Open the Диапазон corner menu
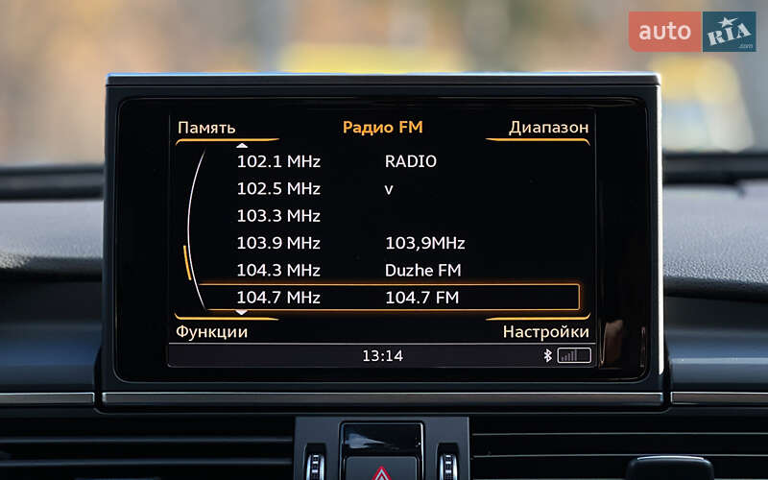Image resolution: width=768 pixels, height=480 pixels. [548, 128]
